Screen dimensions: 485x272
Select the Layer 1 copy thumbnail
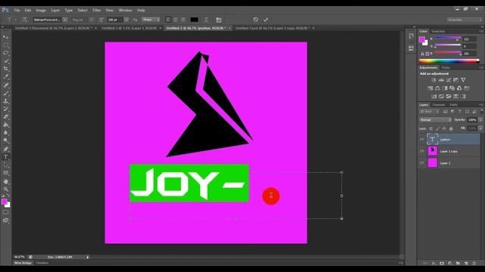(x=433, y=151)
